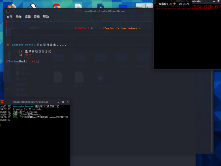Click the X icon of the Handshake Snooper window
Screen dimensions: 221x166
click(2, 102)
